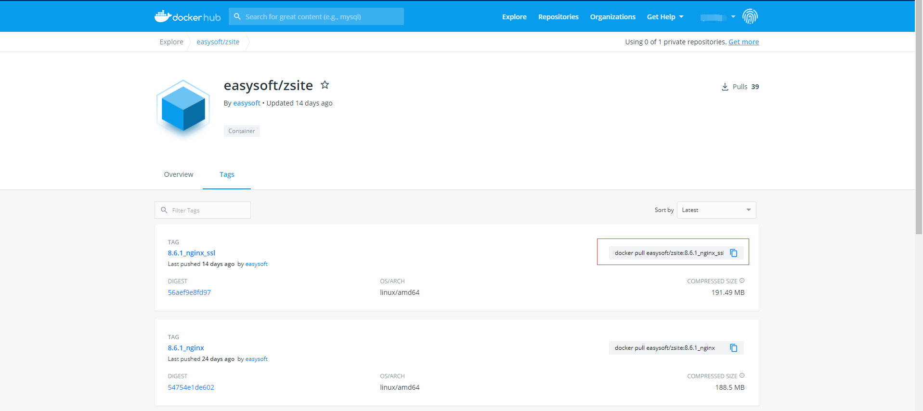Viewport: 923px width, 411px height.
Task: Copy the 8.6.1_nginx_ssl docker pull command
Action: (734, 253)
